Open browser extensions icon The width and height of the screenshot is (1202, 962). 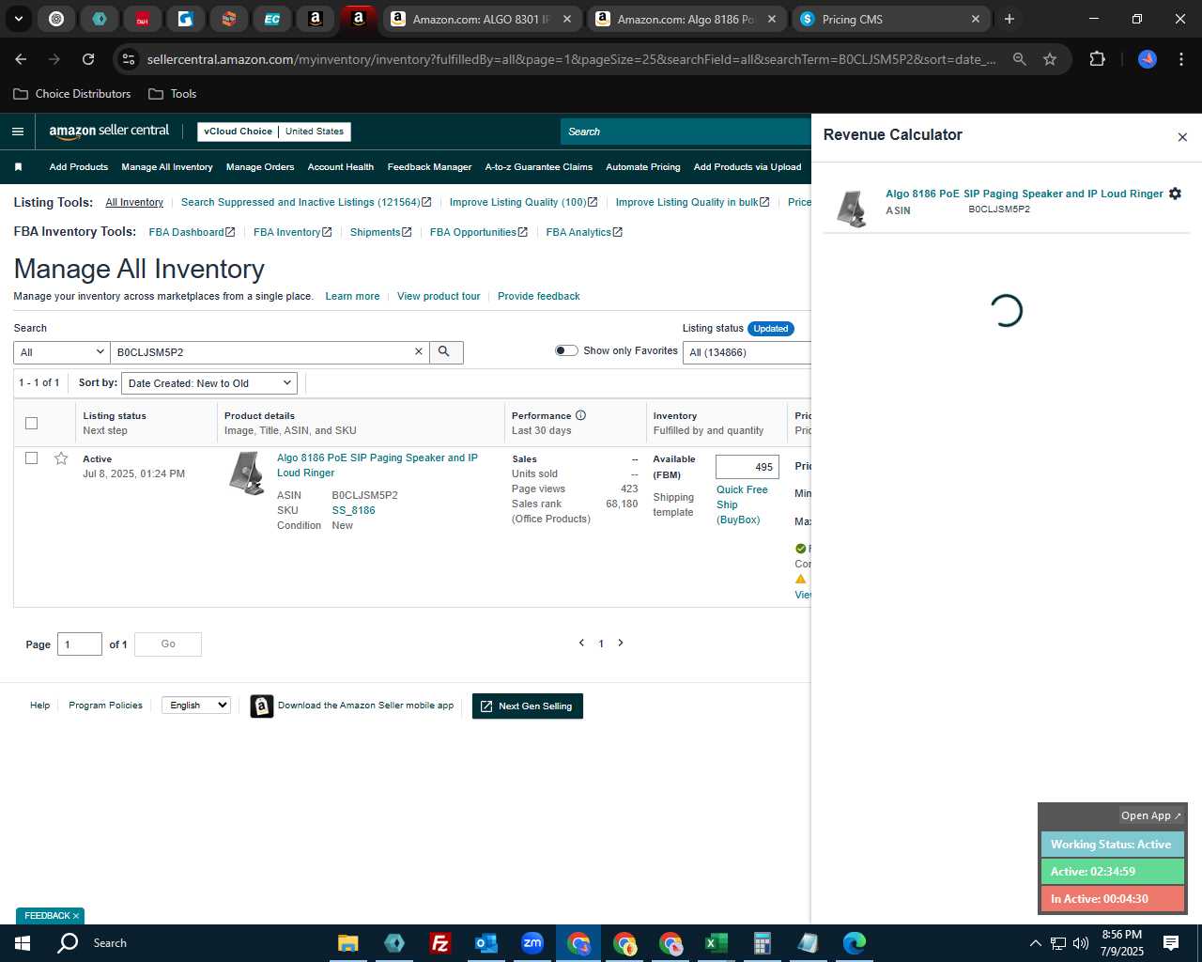click(x=1097, y=59)
